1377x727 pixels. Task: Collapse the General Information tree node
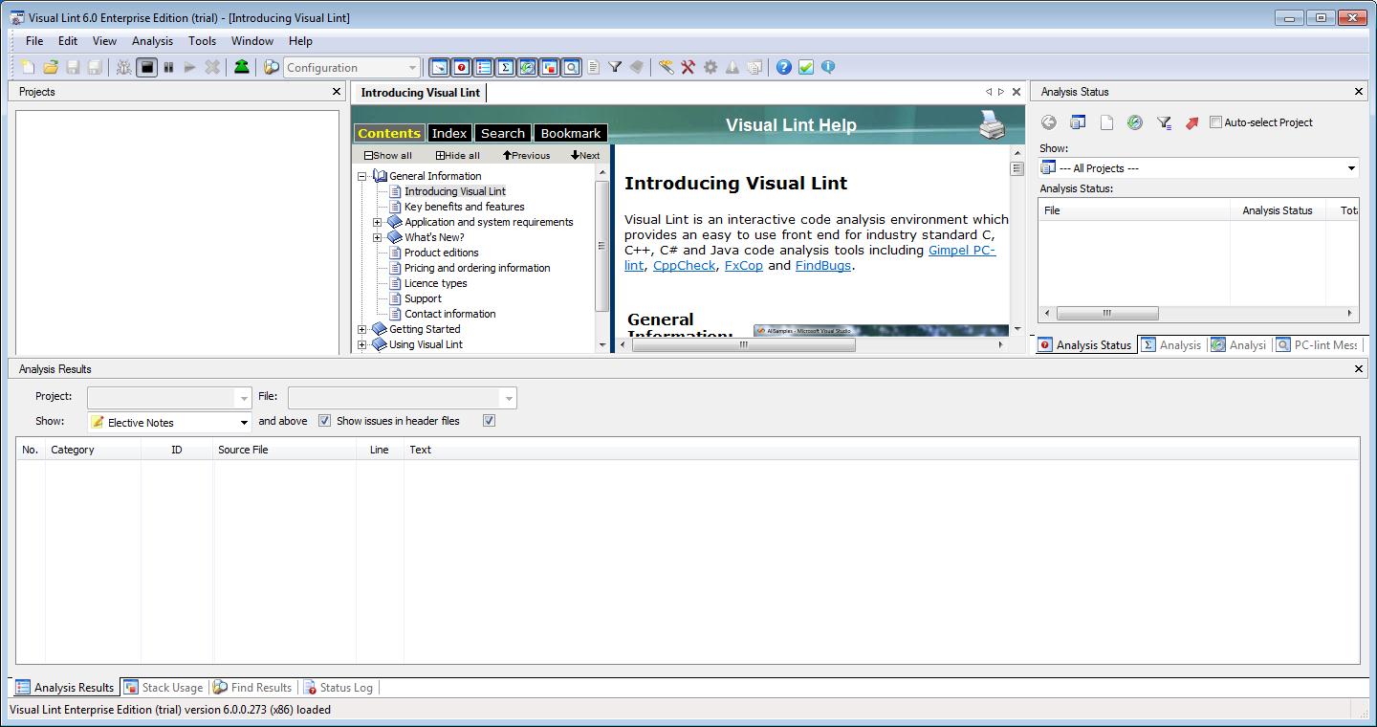coord(362,176)
